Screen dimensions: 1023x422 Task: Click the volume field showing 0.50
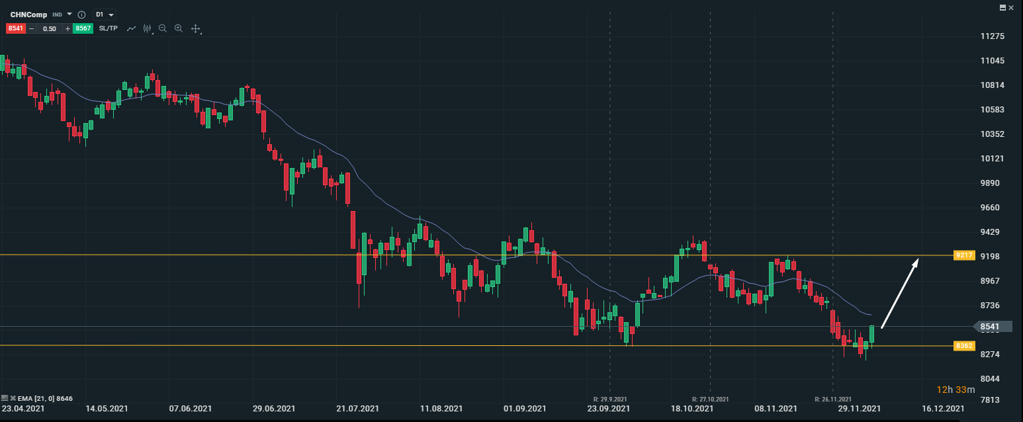tap(49, 28)
